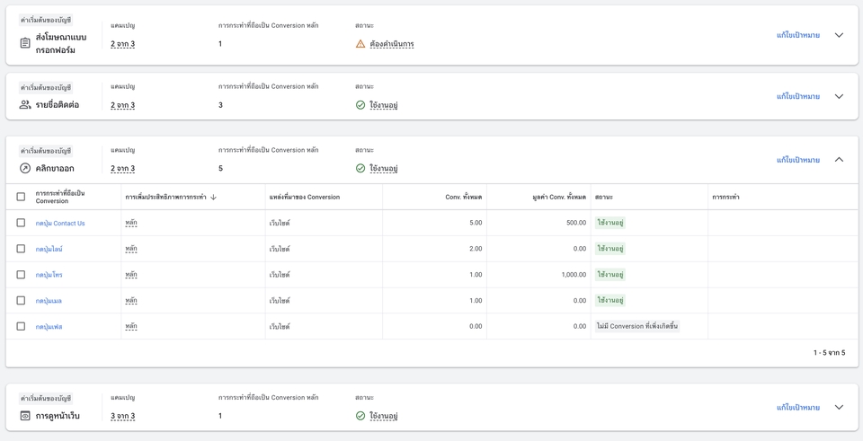This screenshot has height=441, width=863.
Task: Click the lead form ads goal icon
Action: click(x=25, y=43)
